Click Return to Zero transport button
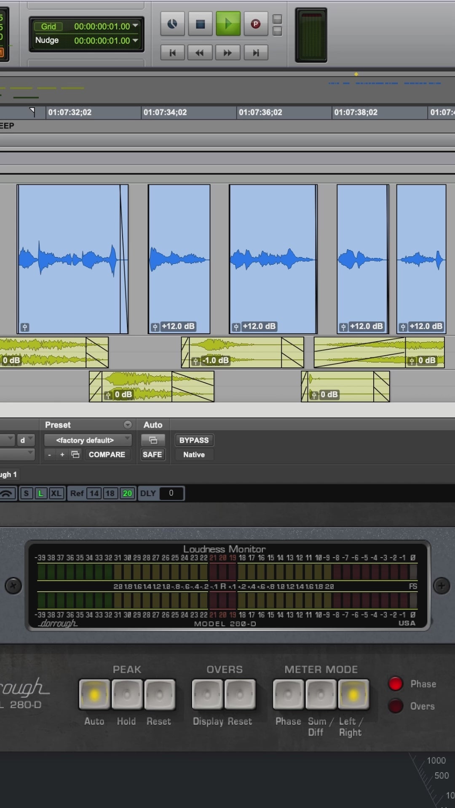This screenshot has height=808, width=455. pyautogui.click(x=172, y=53)
